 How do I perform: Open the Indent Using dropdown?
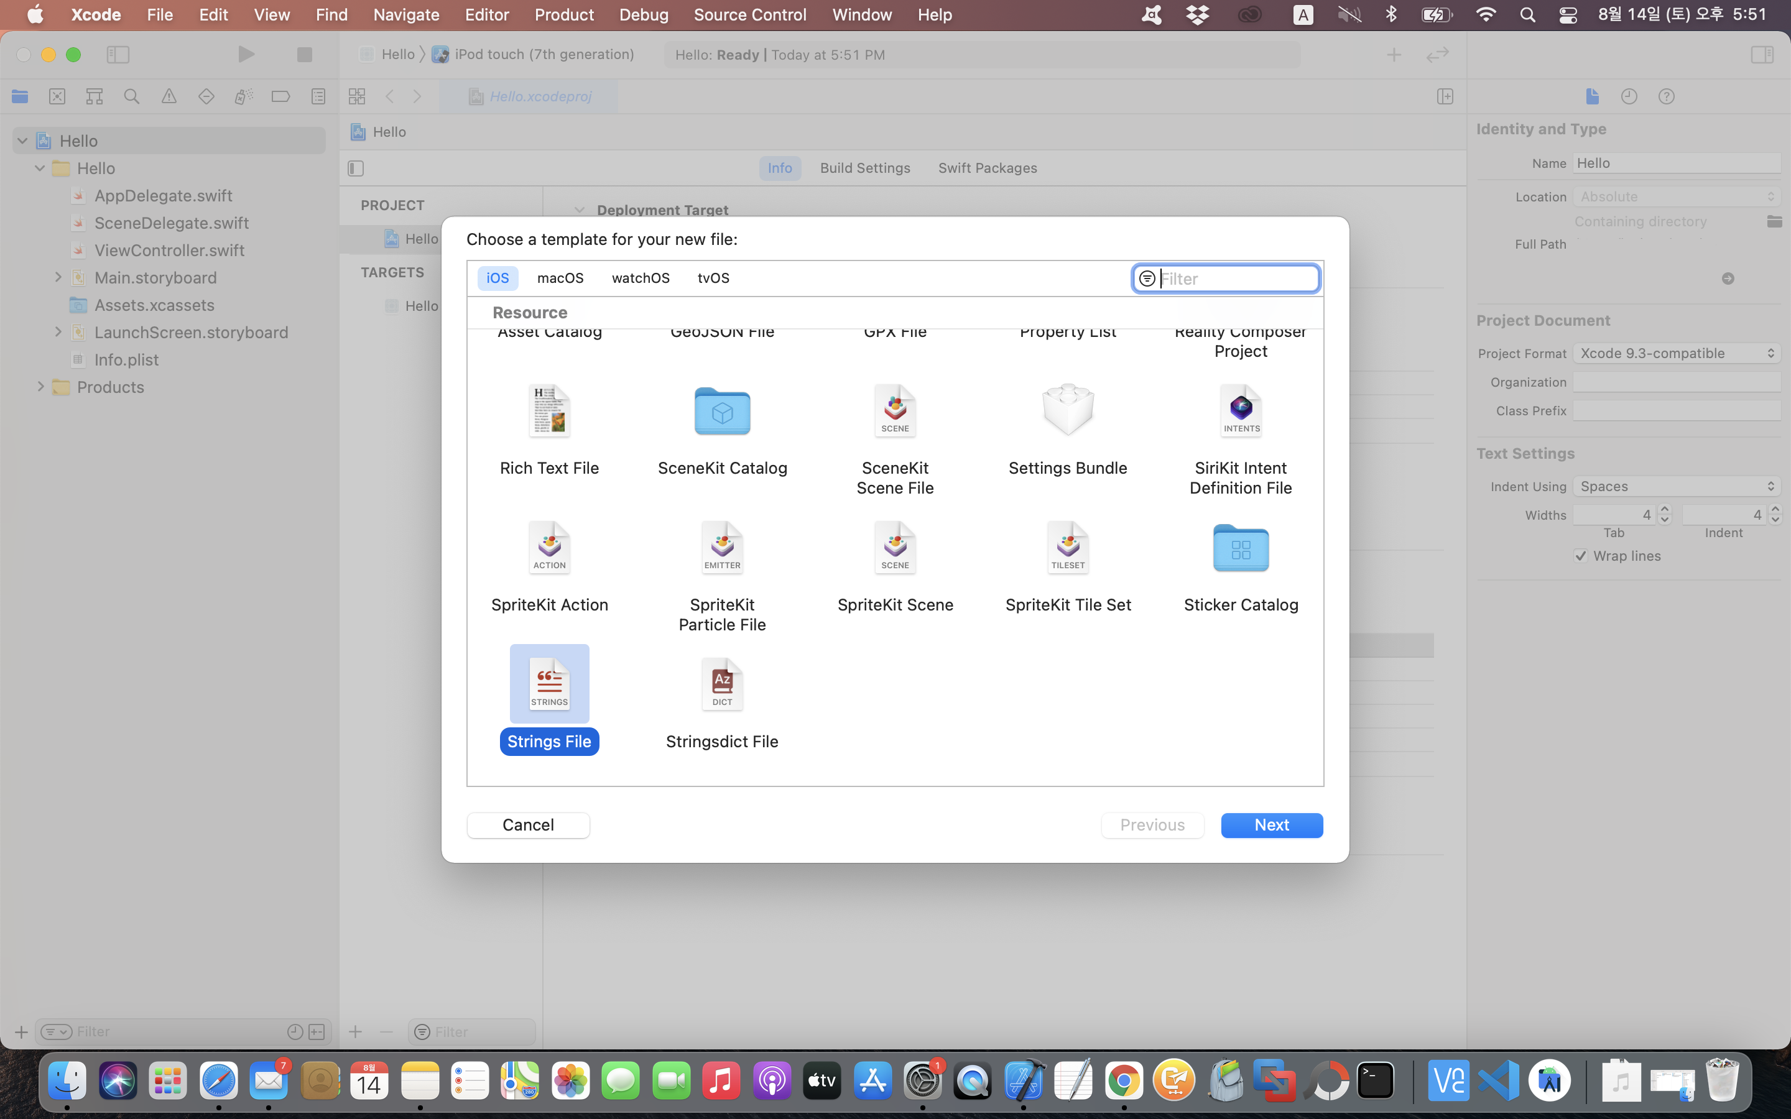(x=1675, y=486)
